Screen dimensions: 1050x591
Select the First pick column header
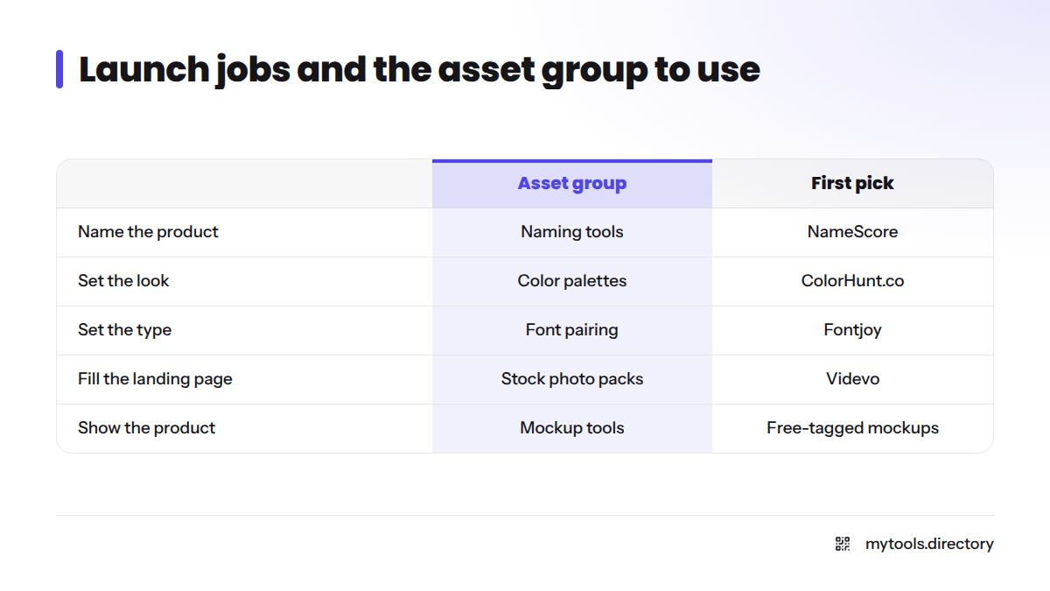click(x=853, y=183)
